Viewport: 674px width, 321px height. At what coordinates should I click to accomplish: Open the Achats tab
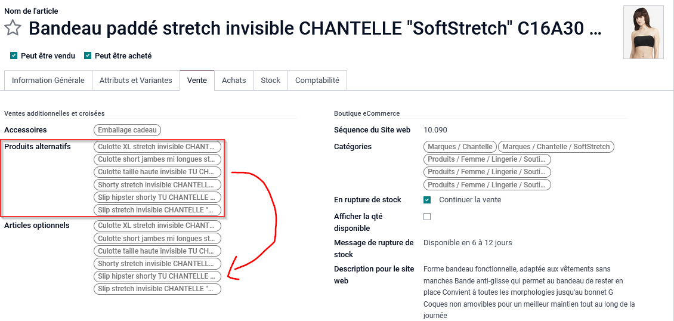pos(234,81)
